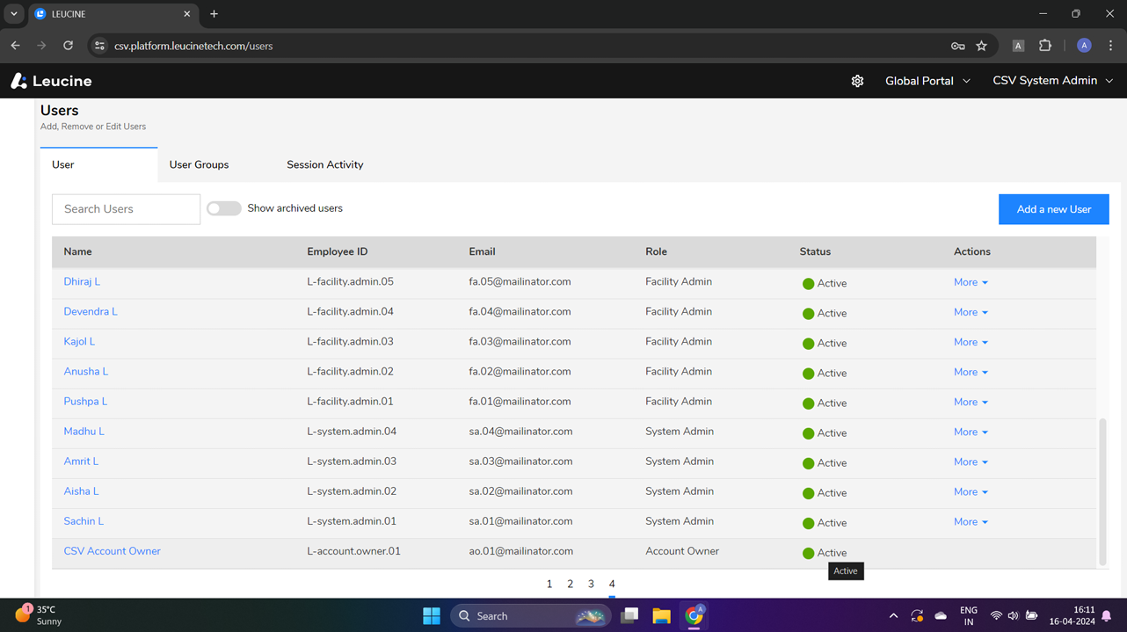The width and height of the screenshot is (1127, 632).
Task: Open browser extensions puzzle icon
Action: [1045, 46]
